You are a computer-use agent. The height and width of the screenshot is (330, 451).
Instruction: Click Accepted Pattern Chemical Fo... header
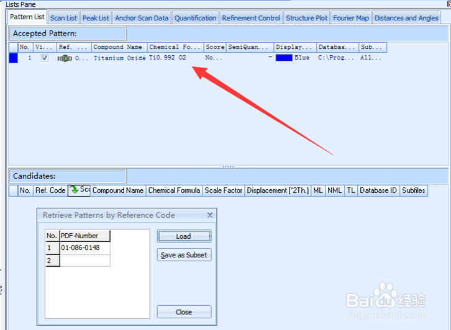(175, 47)
